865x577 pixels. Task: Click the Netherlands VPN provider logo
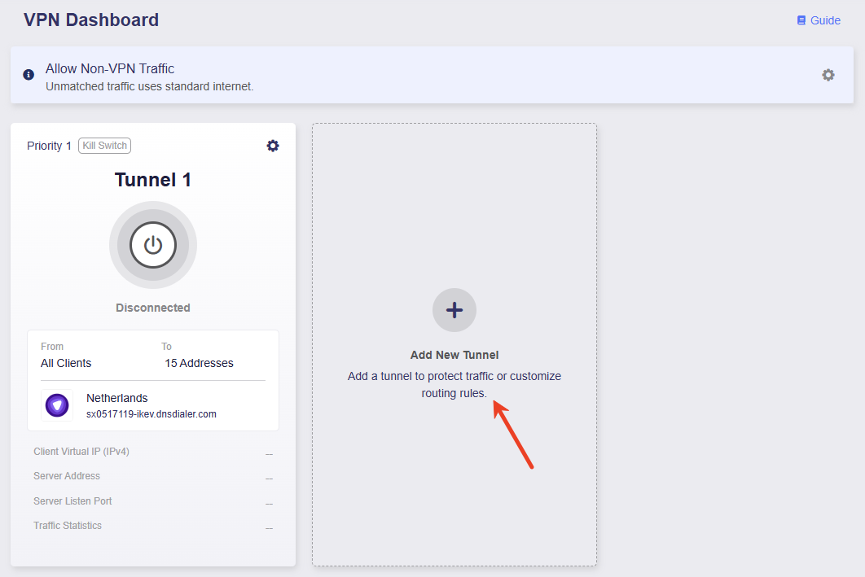(57, 405)
